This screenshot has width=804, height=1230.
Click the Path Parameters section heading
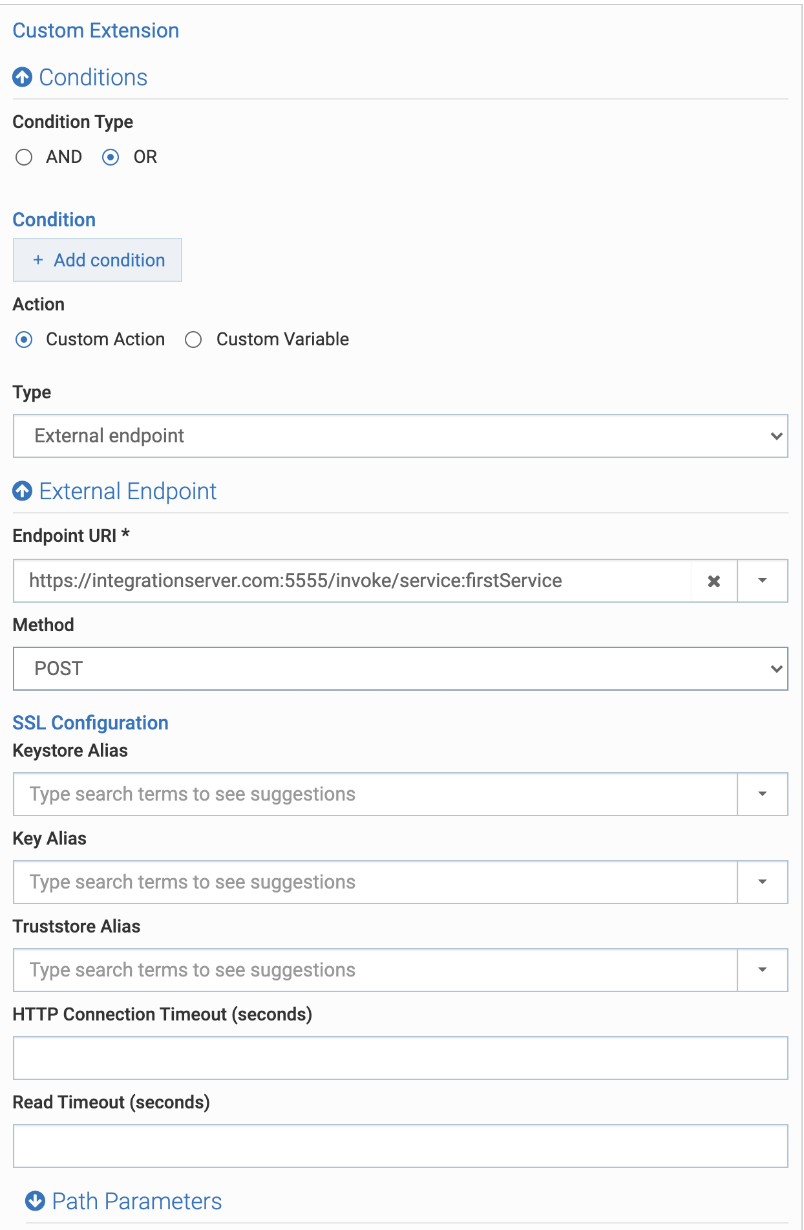tap(136, 1201)
